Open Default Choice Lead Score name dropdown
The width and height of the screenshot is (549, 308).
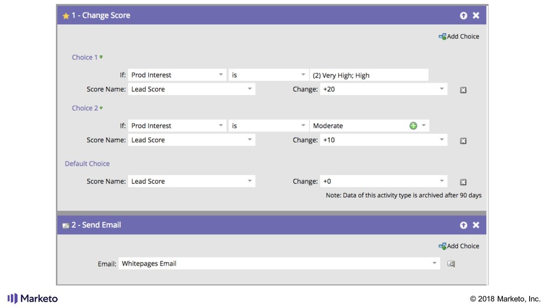pyautogui.click(x=250, y=181)
